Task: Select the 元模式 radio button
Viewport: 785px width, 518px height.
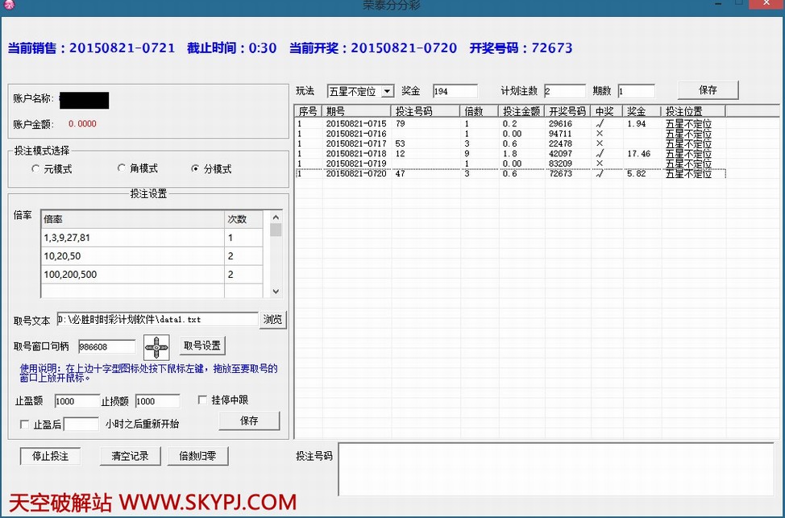Action: (35, 169)
